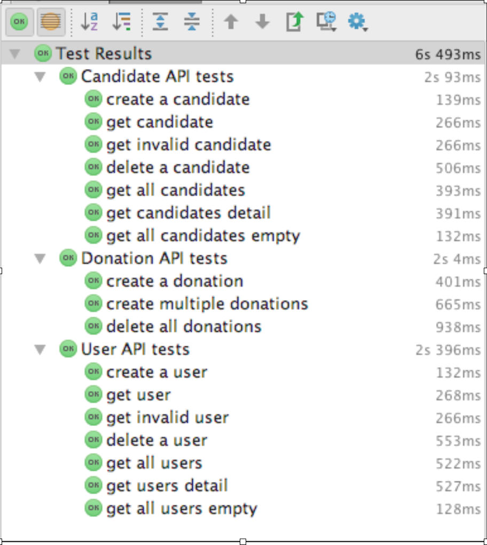The image size is (487, 545).
Task: Select the 'delete all donations' test
Action: pyautogui.click(x=184, y=326)
